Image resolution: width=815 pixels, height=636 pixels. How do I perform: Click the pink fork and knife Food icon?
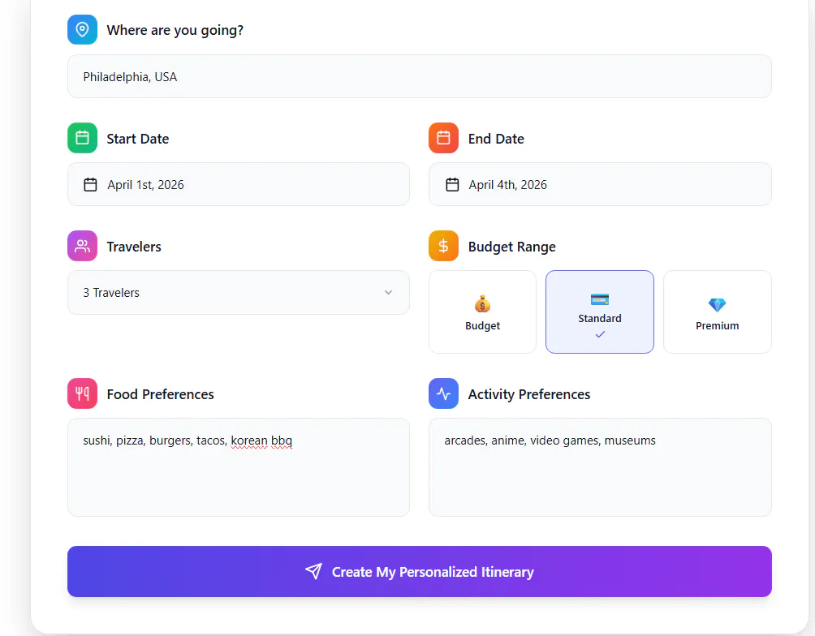pos(82,393)
